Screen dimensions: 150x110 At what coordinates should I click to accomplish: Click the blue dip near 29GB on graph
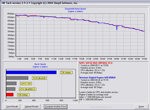click(x=117, y=28)
